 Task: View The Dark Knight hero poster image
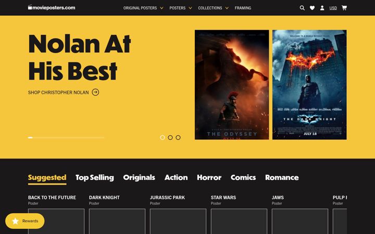[x=309, y=85]
